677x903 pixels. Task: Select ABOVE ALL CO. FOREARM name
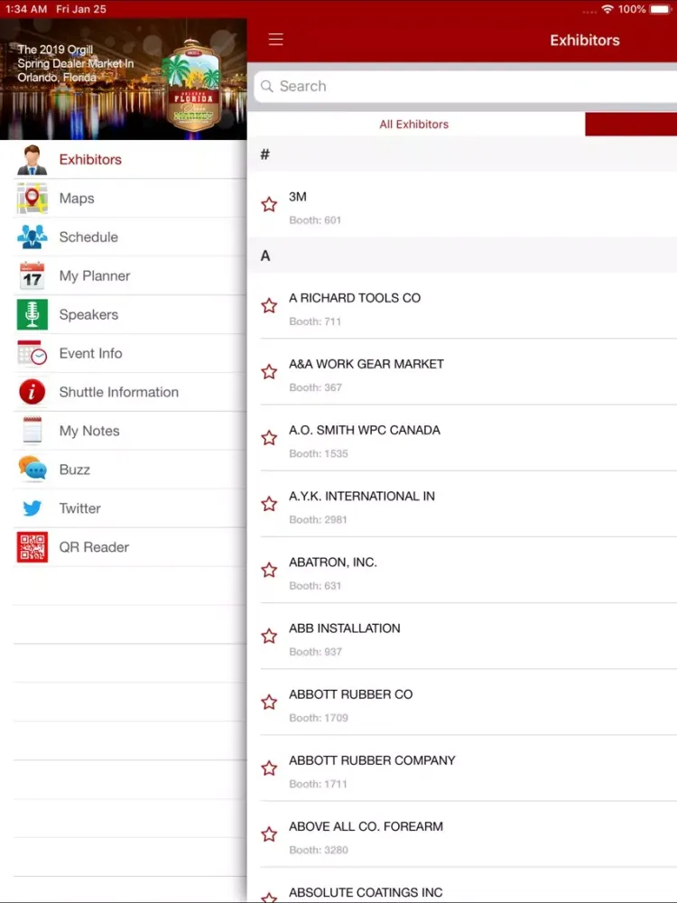click(x=366, y=826)
